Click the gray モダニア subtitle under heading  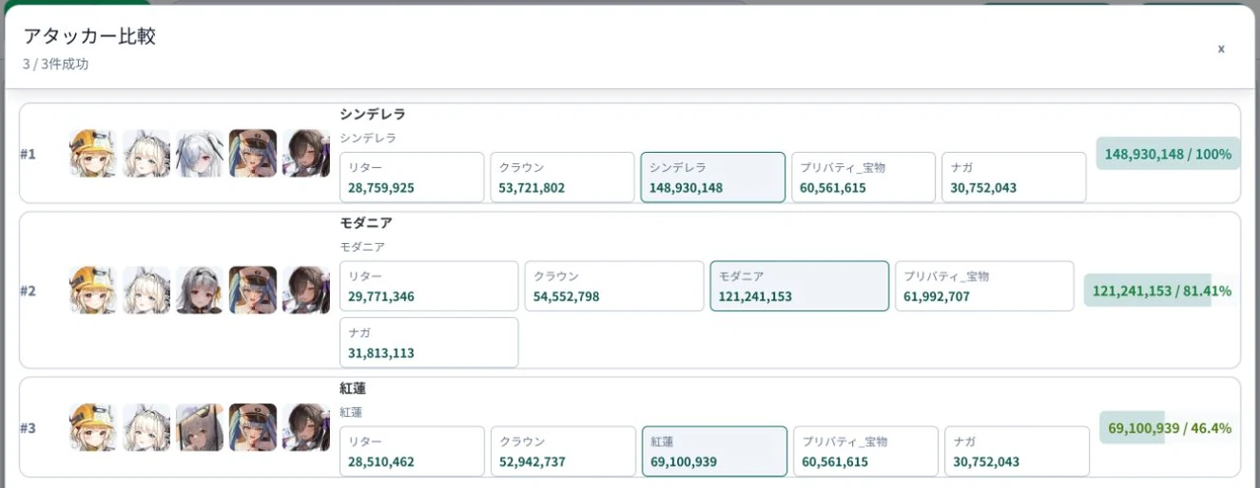point(362,247)
